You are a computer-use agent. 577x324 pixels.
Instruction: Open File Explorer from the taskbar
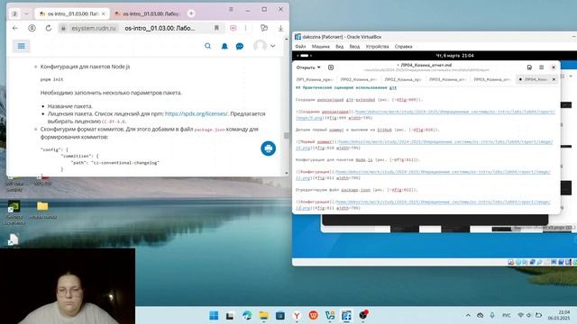coord(263,315)
